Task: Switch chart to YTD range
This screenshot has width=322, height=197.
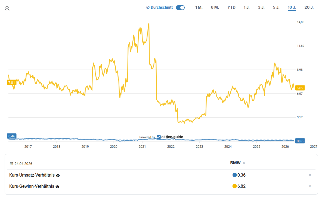Action: (x=231, y=7)
